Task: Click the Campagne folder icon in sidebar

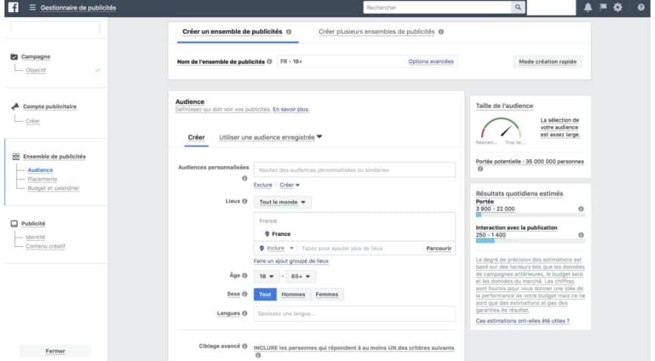Action: (14, 56)
